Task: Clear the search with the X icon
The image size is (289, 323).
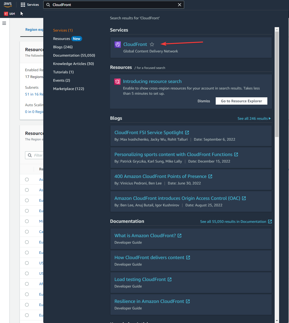Action: coord(179,5)
